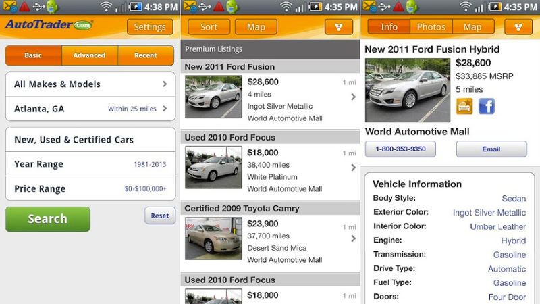Open Certified 2009 Toyota Camry thumbnail
The width and height of the screenshot is (540, 304).
(213, 238)
